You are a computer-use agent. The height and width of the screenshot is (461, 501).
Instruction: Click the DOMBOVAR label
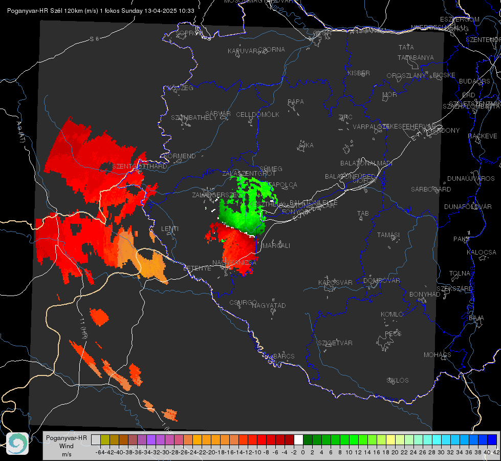(381, 281)
